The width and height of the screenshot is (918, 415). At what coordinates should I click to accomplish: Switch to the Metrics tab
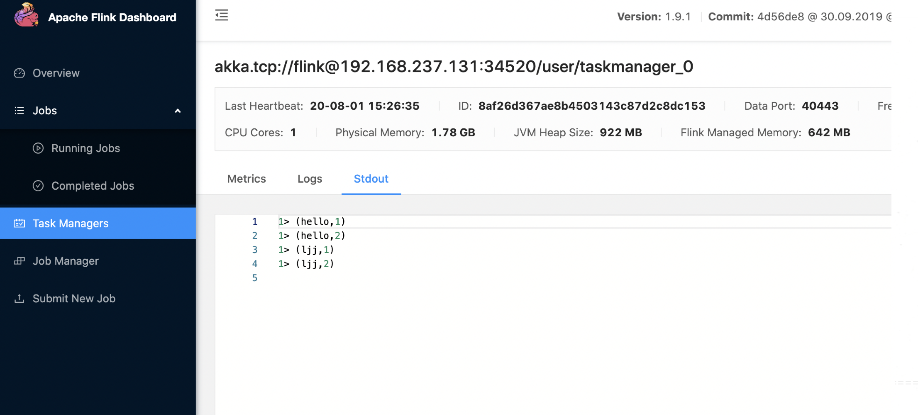pos(247,179)
